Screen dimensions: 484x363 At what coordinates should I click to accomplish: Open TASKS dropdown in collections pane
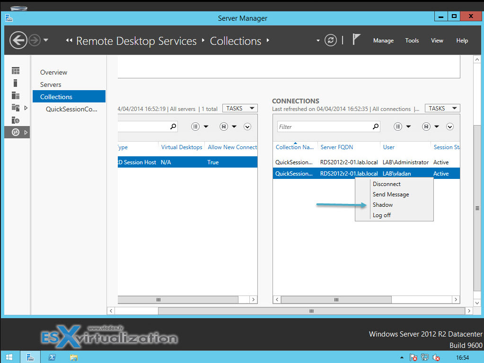click(x=240, y=109)
